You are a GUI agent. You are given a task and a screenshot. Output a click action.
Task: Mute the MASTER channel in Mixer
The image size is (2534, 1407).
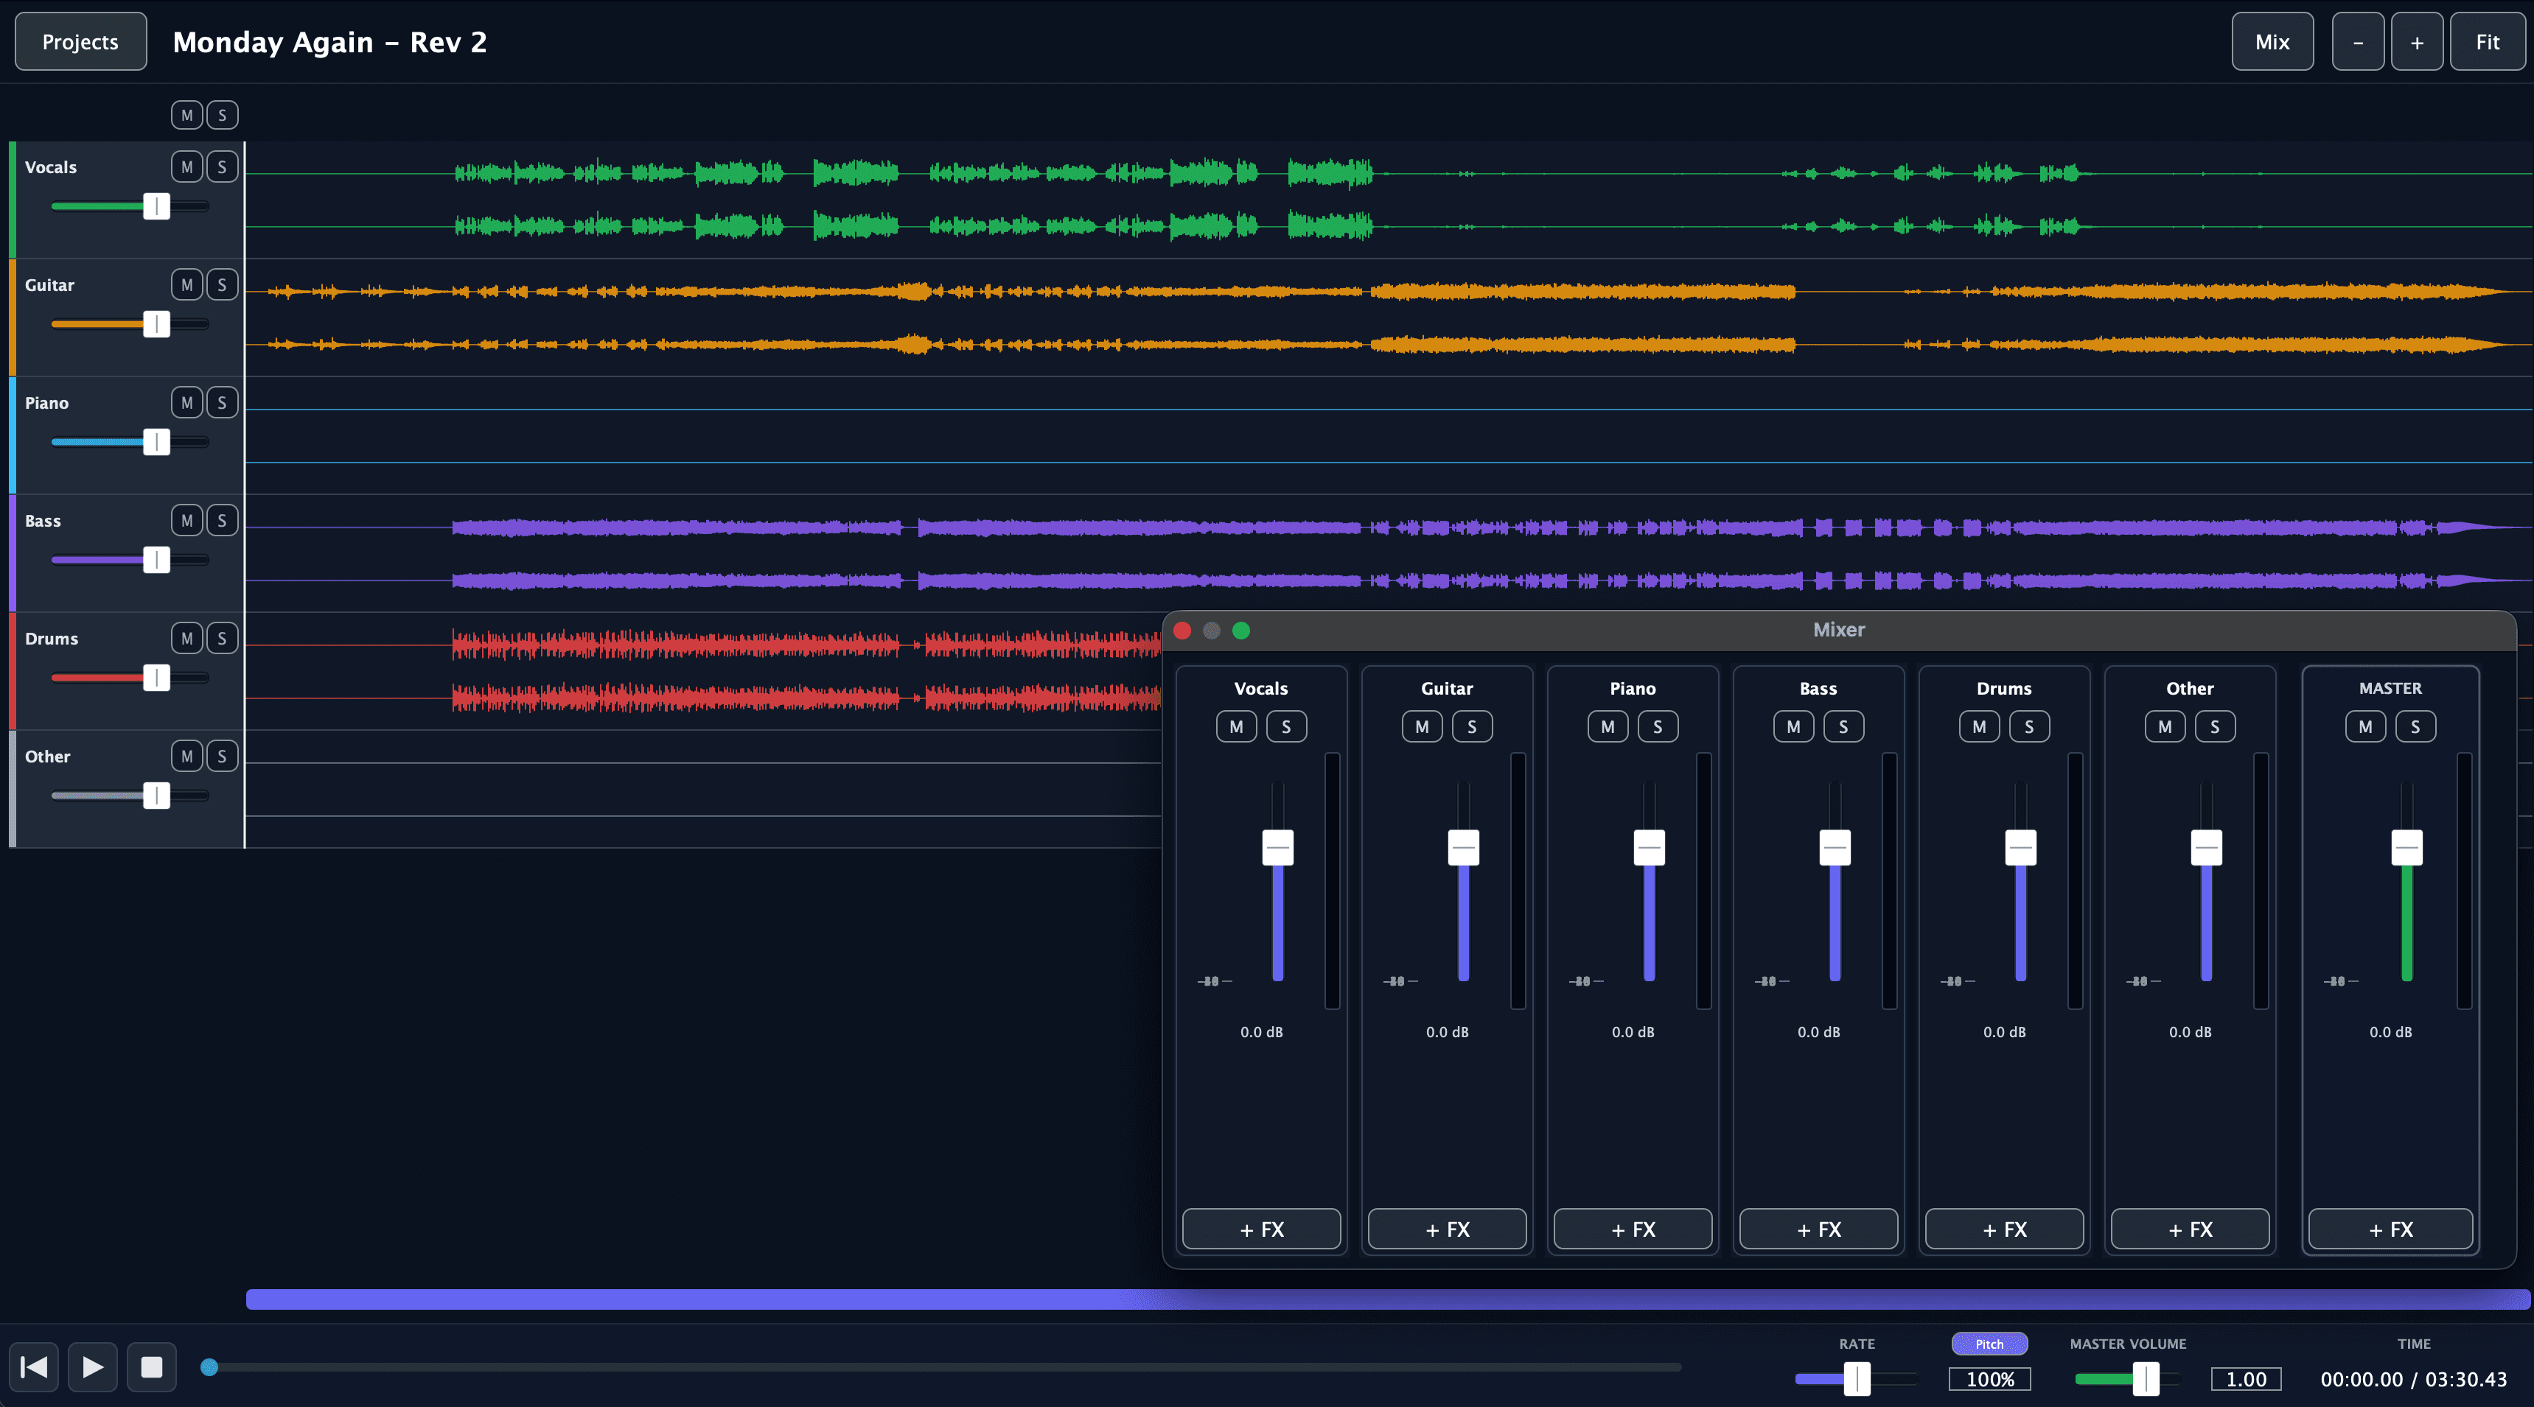tap(2366, 726)
